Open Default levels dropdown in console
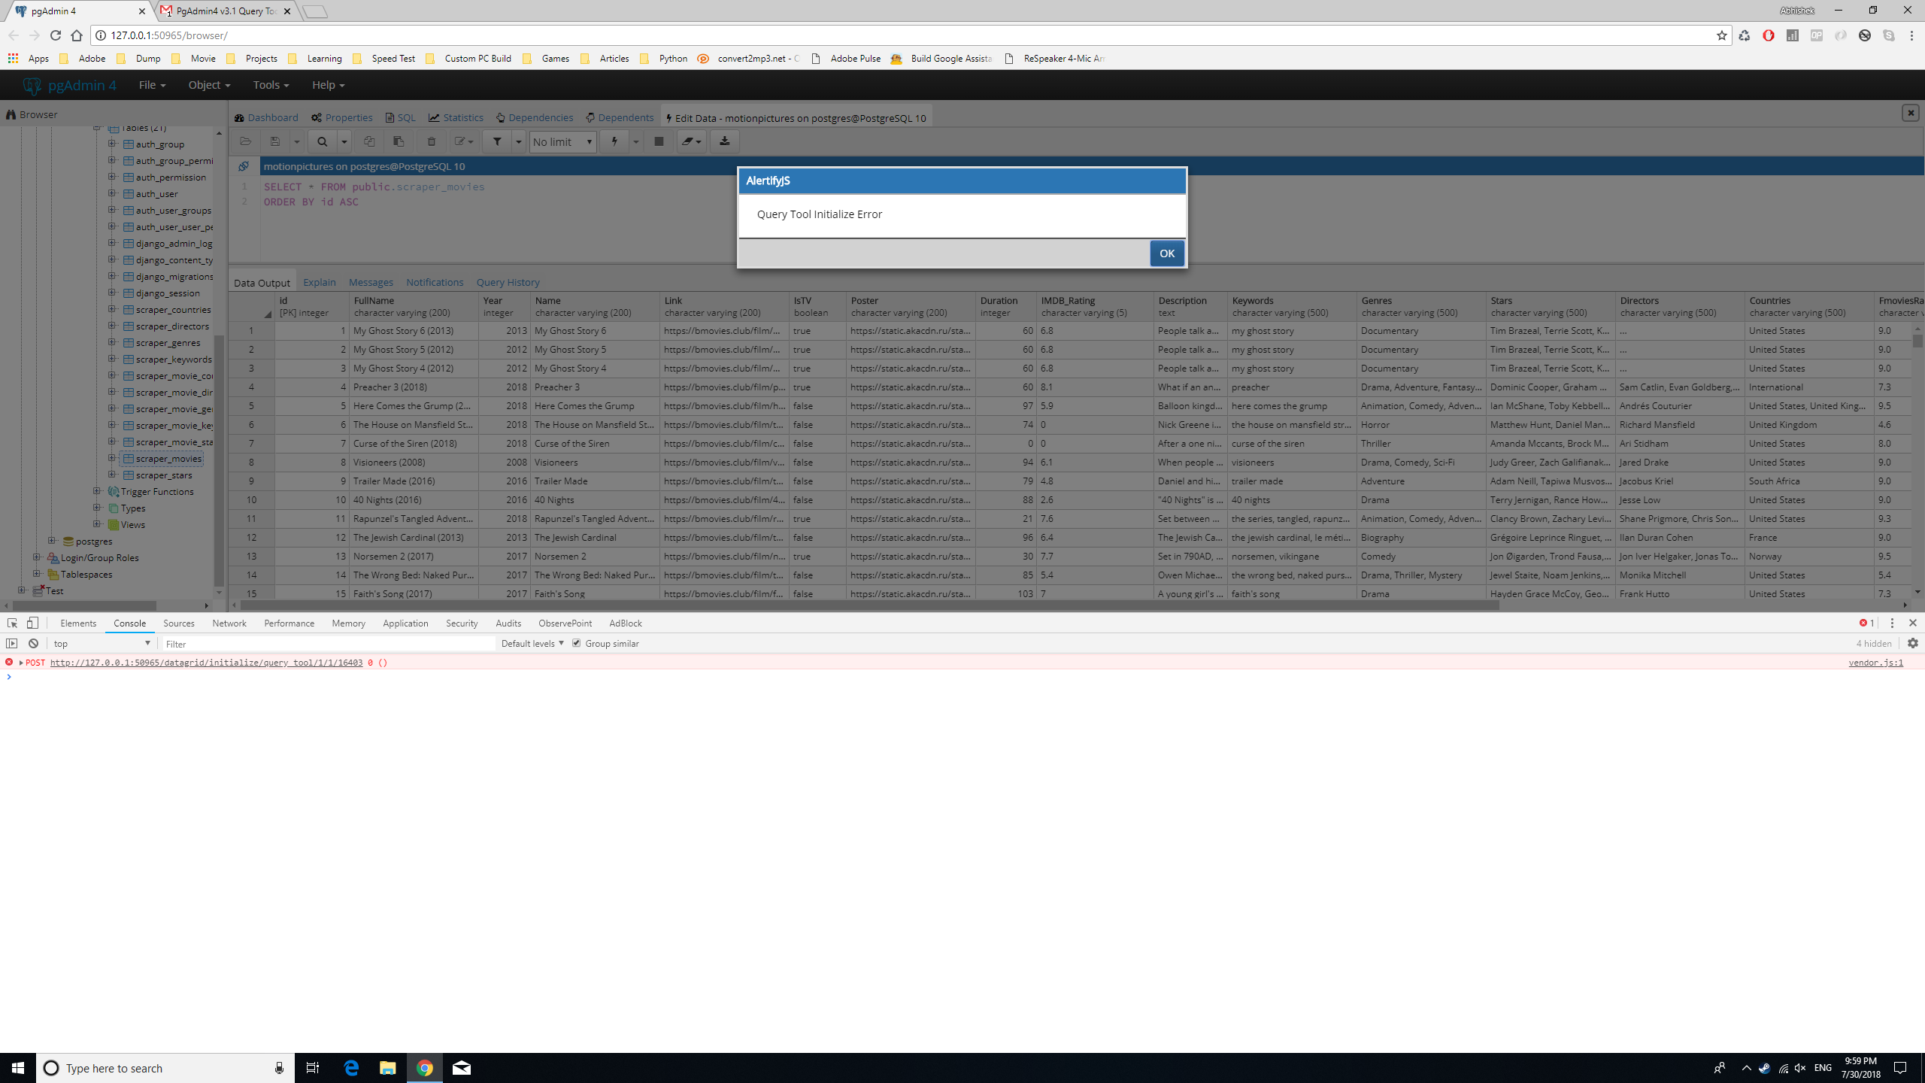 [x=532, y=643]
